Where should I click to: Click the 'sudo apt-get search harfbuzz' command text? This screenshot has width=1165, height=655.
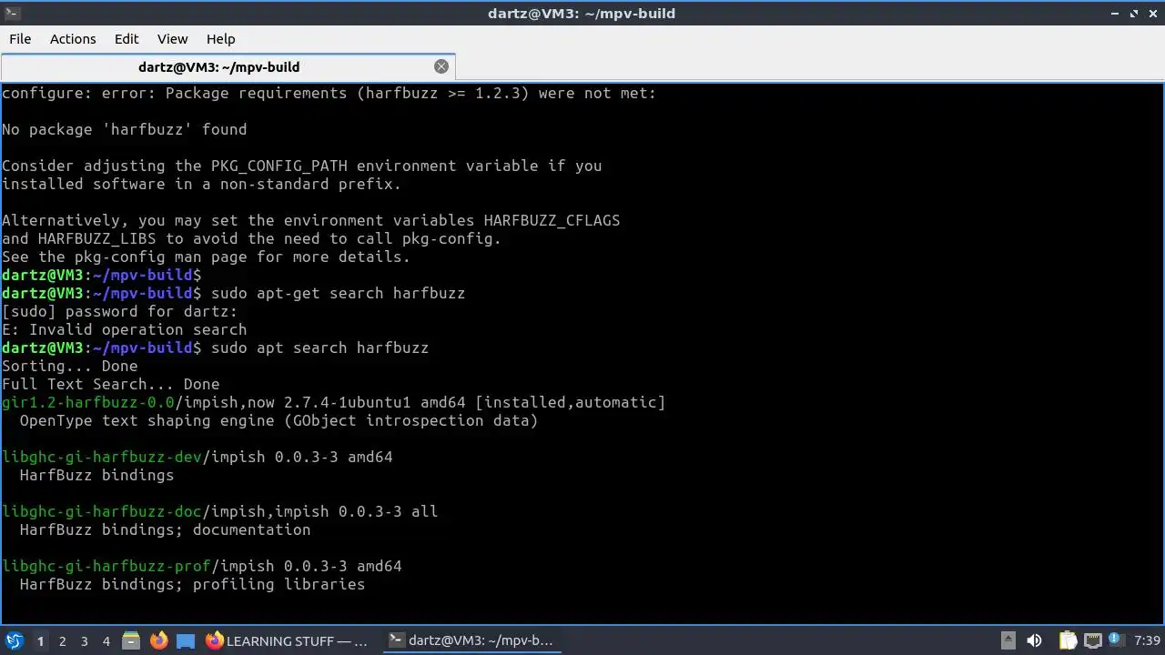pos(338,293)
